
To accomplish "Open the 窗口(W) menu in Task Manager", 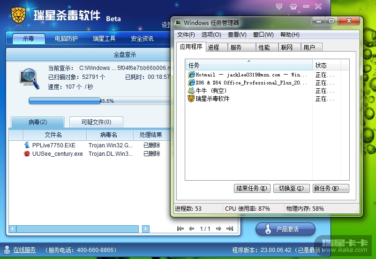I will pos(263,35).
